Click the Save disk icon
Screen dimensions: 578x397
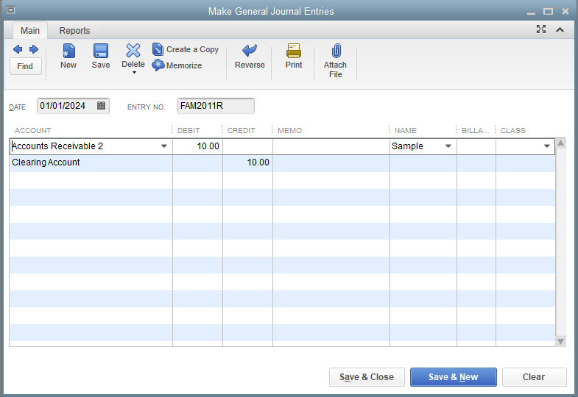[x=101, y=51]
